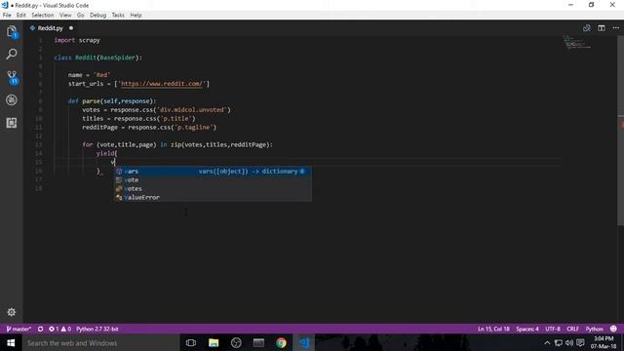Show hidden system tray icons
Screen dimensions: 624x351
(547, 342)
